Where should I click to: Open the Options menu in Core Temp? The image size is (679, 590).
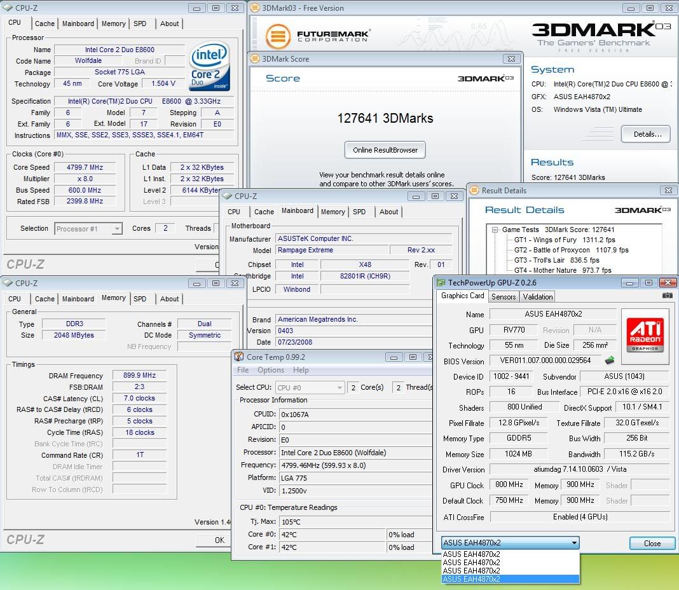pos(271,370)
